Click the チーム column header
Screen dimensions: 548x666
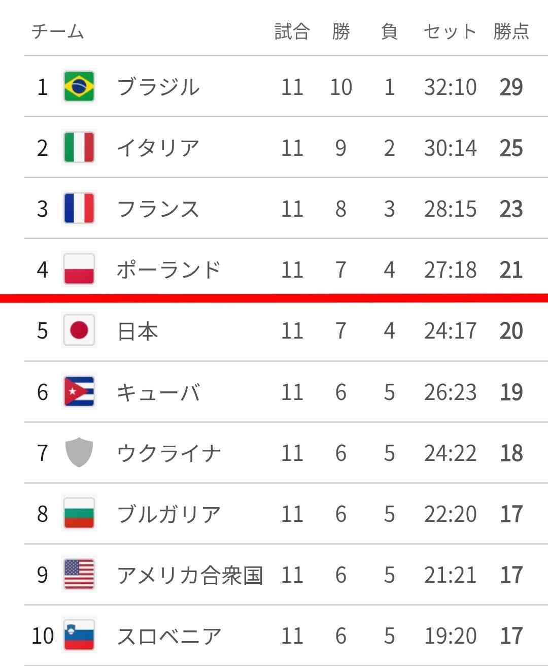click(57, 31)
